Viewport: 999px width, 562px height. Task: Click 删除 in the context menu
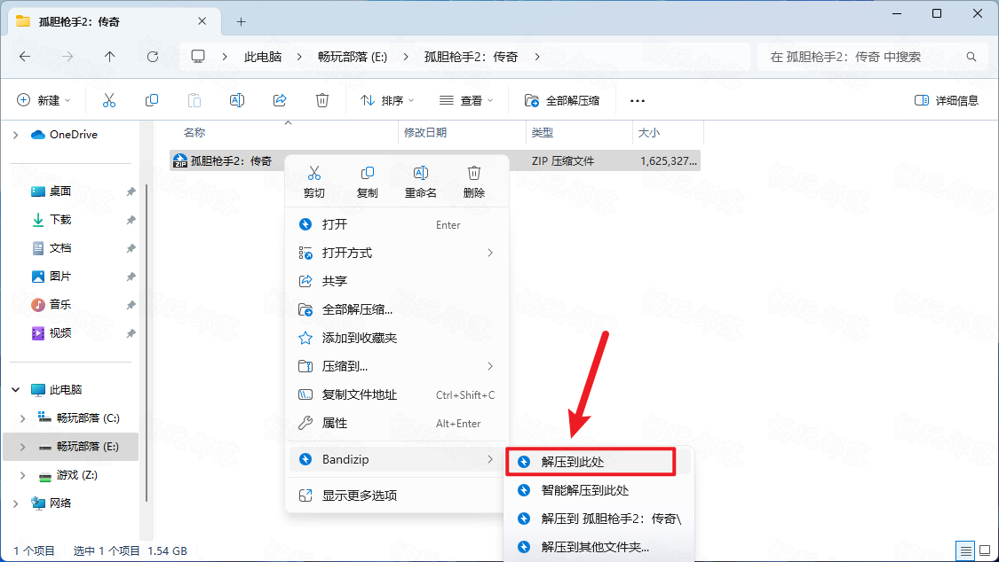click(x=474, y=182)
